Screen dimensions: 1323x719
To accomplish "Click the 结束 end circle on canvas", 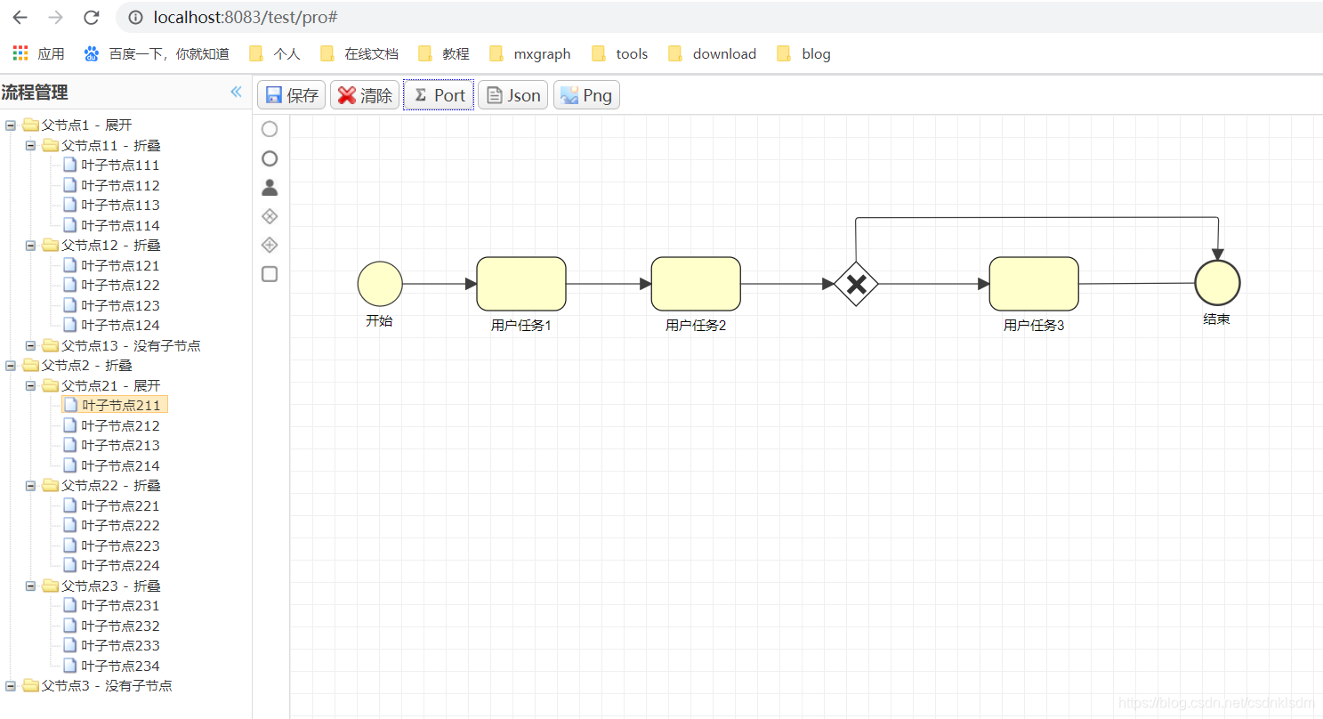I will (1217, 283).
